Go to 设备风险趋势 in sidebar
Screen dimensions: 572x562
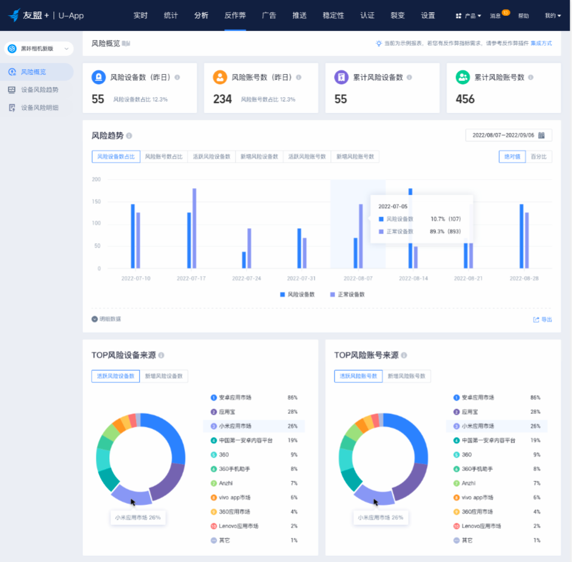tap(39, 90)
